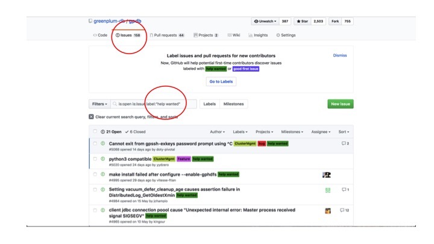Click the watchers count 387
The height and width of the screenshot is (244, 434).
[285, 21]
